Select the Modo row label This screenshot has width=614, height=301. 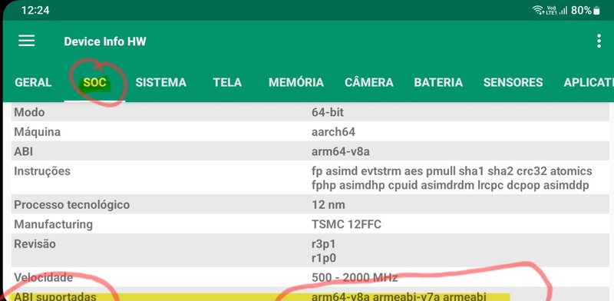(x=29, y=112)
